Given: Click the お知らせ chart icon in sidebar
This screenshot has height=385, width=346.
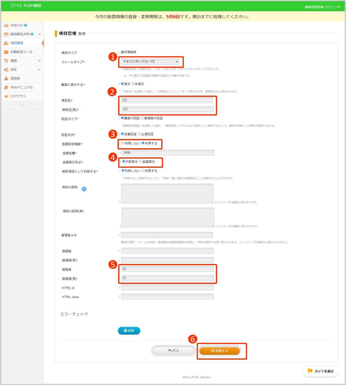Looking at the screenshot, I should point(6,25).
